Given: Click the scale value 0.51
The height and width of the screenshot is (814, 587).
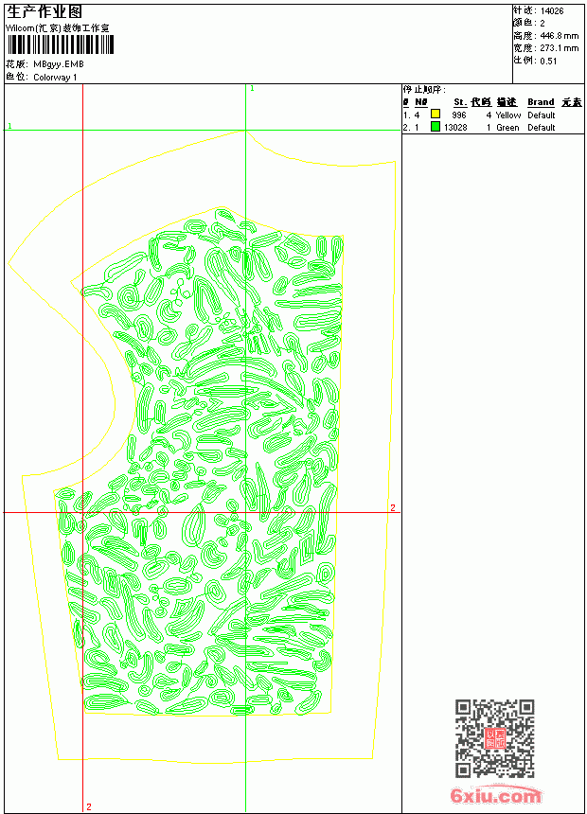Looking at the screenshot, I should pyautogui.click(x=548, y=61).
